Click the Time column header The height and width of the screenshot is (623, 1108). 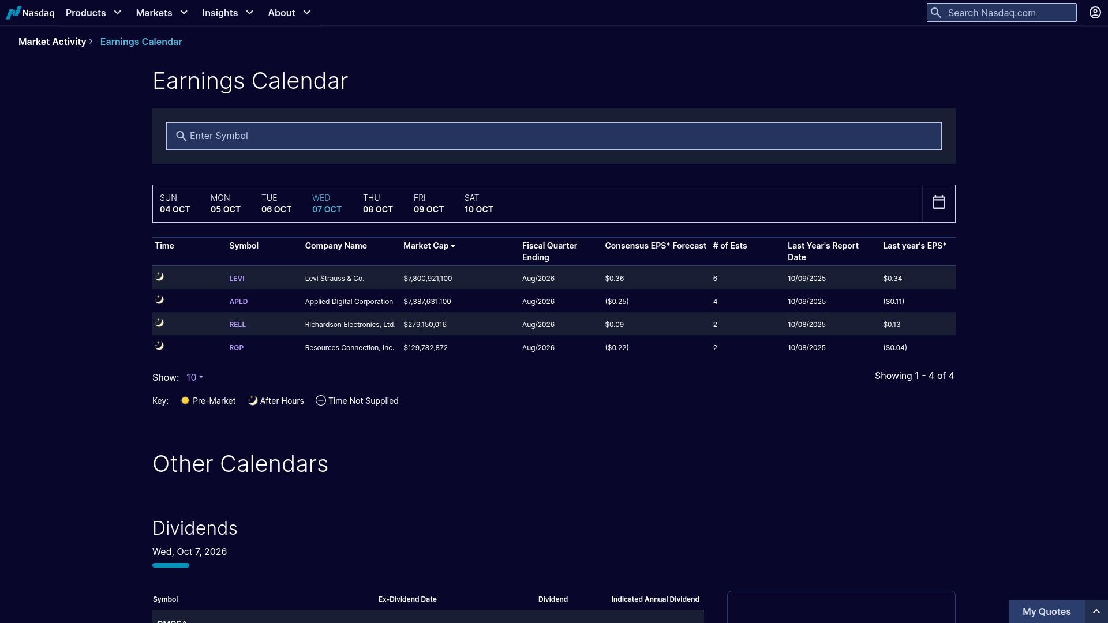164,246
